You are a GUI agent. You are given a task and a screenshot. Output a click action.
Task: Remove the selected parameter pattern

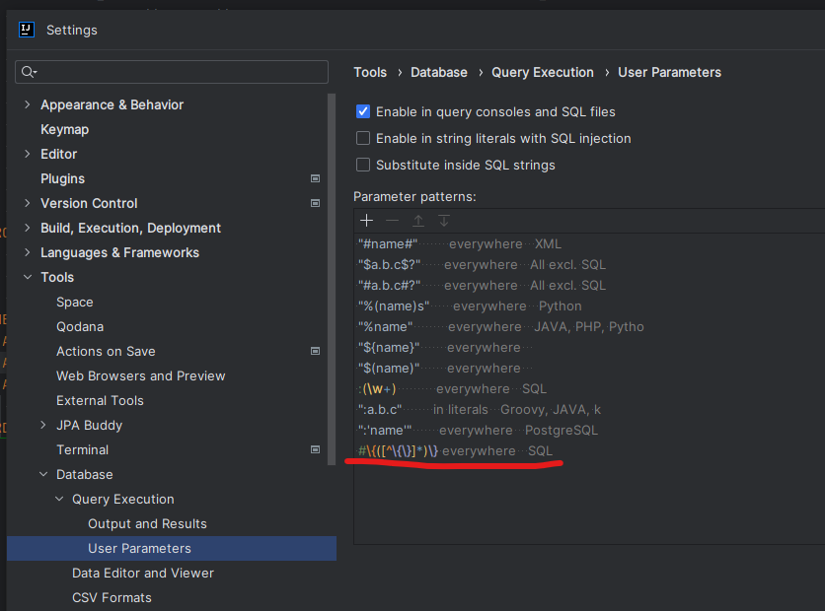[392, 221]
